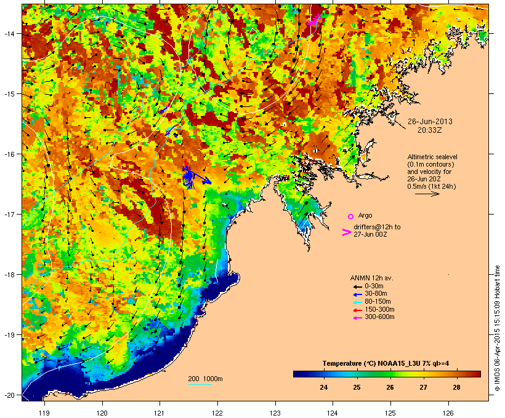Viewport: 505px width, 418px height.
Task: Click the date text 26-Jun-2013
Action: (430, 122)
